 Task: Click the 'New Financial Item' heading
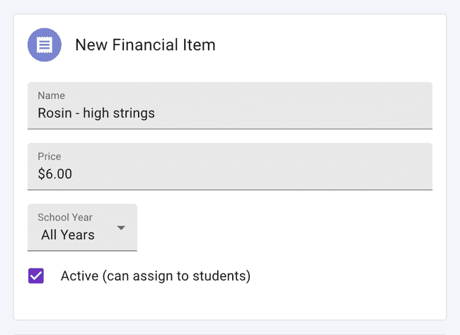click(x=145, y=45)
